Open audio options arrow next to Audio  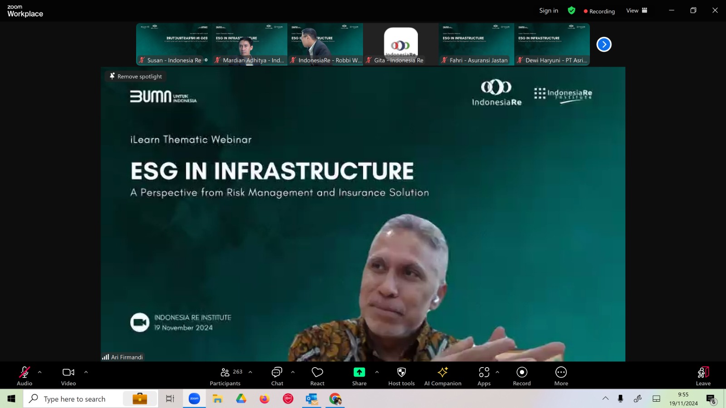40,372
